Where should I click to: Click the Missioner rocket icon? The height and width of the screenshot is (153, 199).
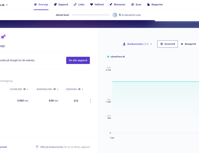point(111,5)
